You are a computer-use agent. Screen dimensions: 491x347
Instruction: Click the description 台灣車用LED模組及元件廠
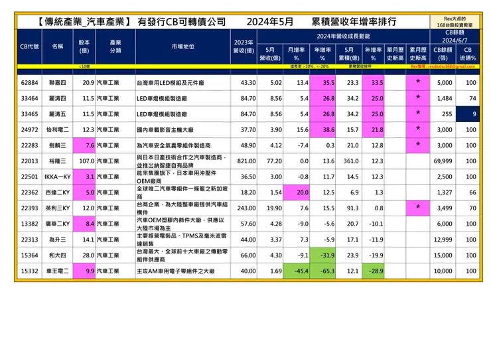pyautogui.click(x=171, y=83)
